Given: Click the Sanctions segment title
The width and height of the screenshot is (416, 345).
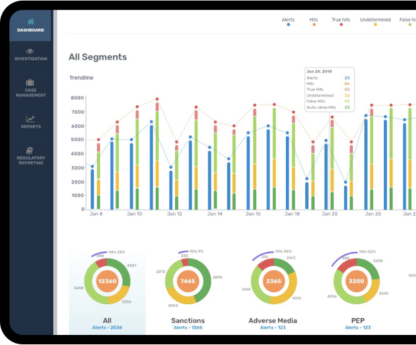Looking at the screenshot, I should coord(188,321).
